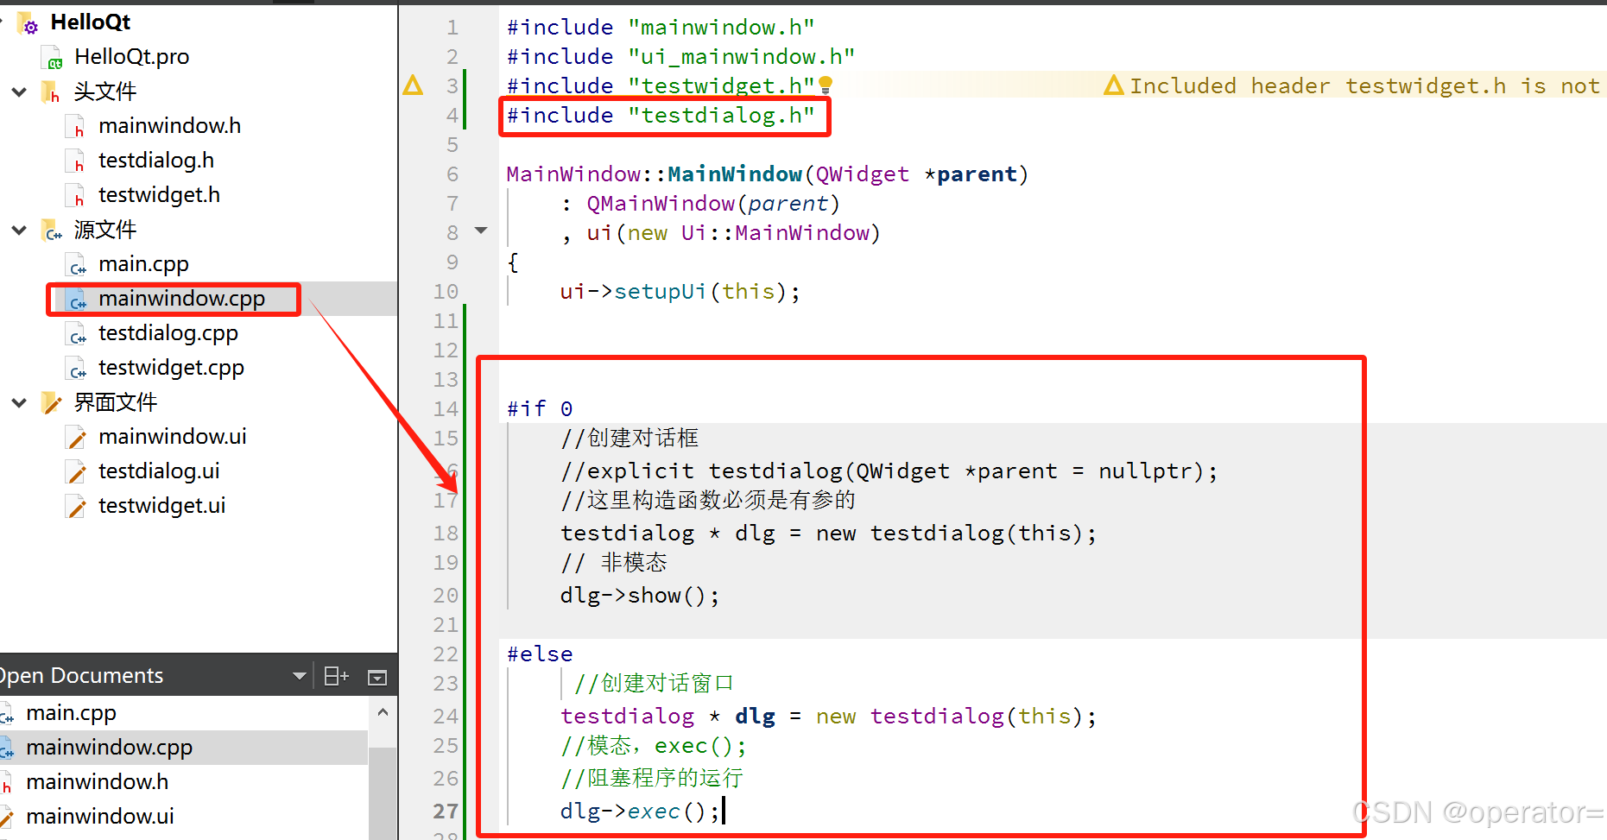
Task: Click the HelloQt project gear icon
Action: click(28, 23)
